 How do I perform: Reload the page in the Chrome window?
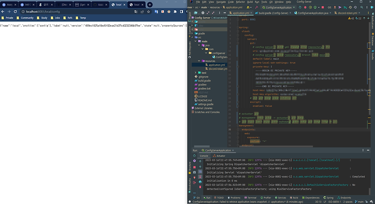click(15, 12)
